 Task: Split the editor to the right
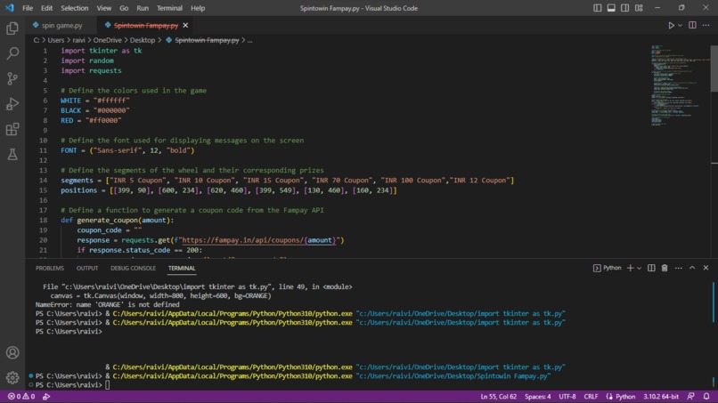click(692, 26)
